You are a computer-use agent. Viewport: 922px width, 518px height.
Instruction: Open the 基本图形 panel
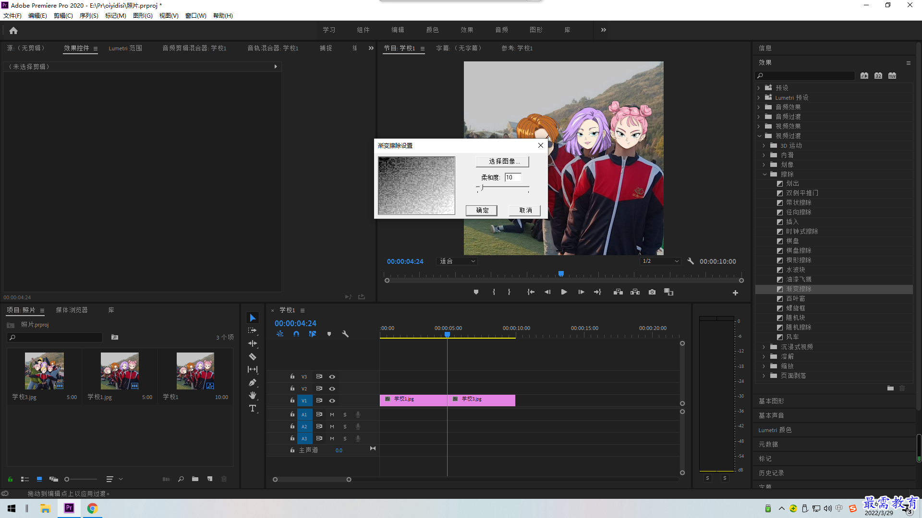772,401
